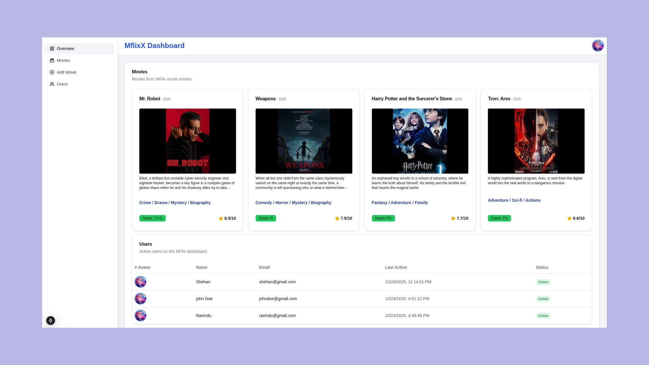
Task: Click the Overview grid icon in sidebar
Action: click(x=52, y=49)
